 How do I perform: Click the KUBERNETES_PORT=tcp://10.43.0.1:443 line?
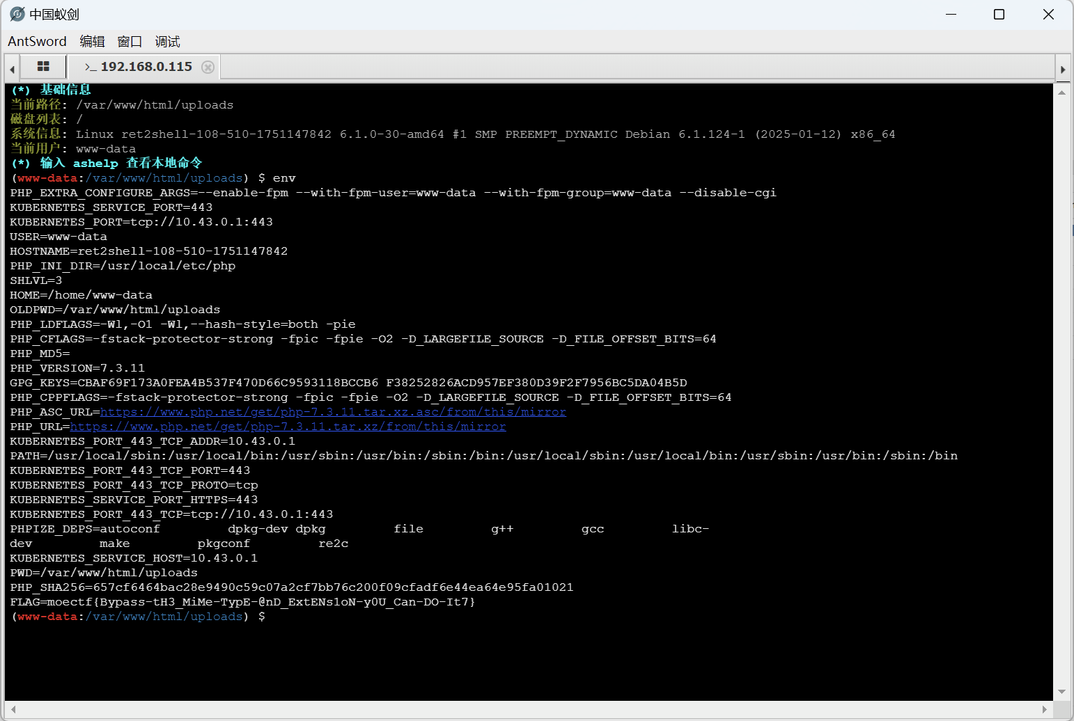[141, 222]
